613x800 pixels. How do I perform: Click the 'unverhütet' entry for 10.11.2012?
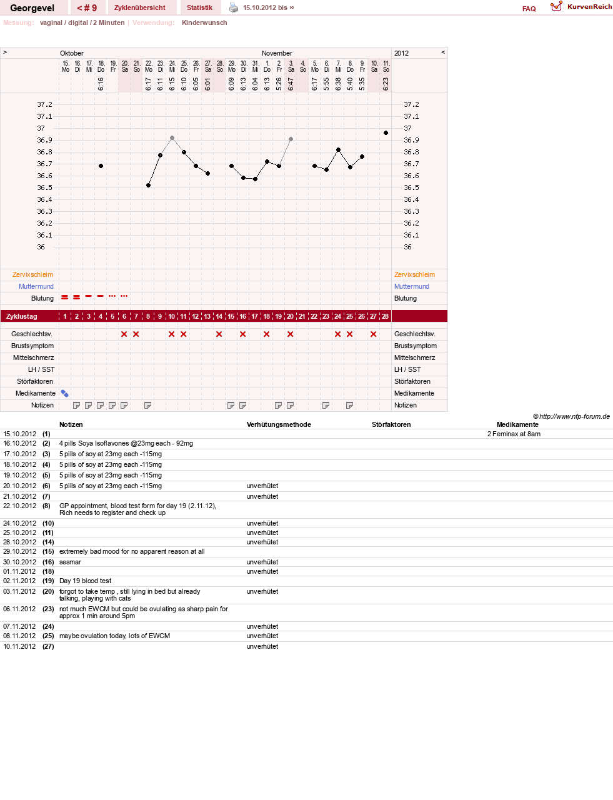[262, 646]
